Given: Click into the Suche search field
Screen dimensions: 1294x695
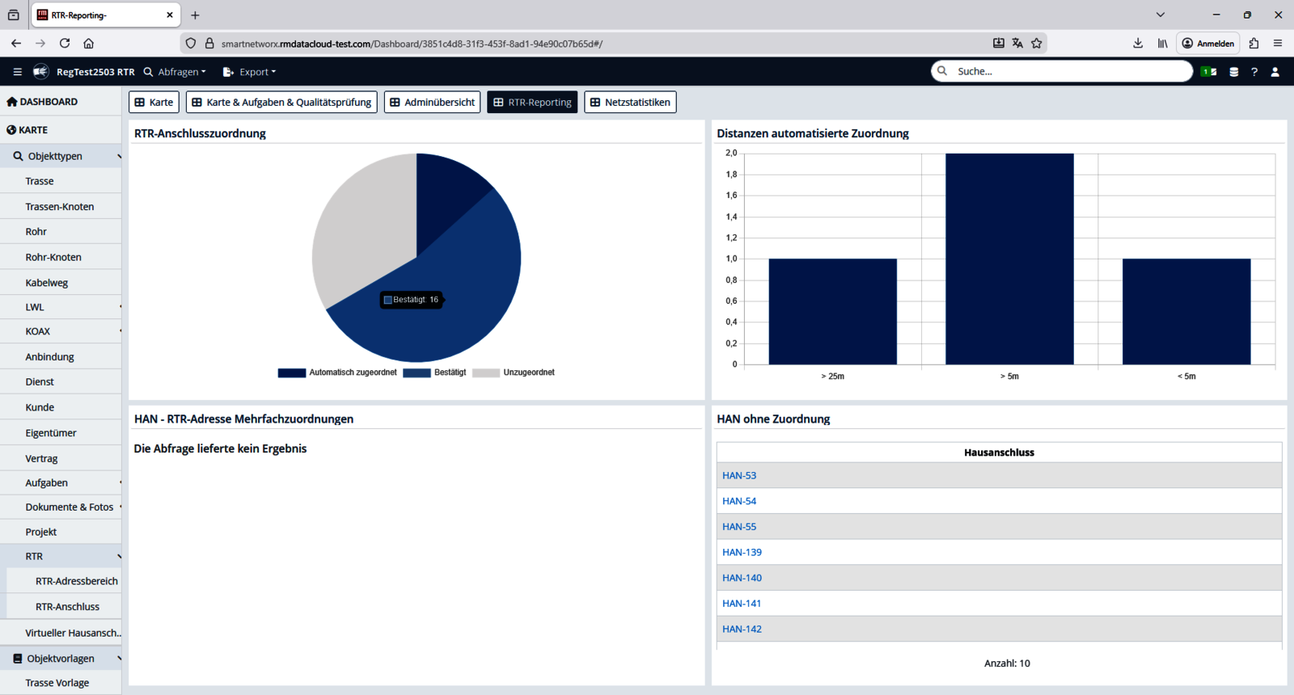Looking at the screenshot, I should (1068, 71).
